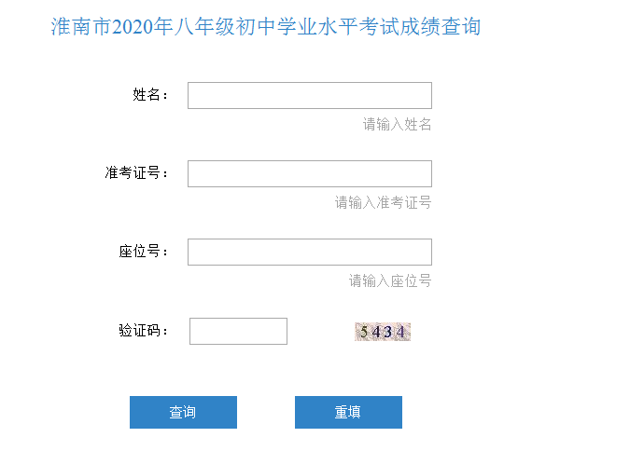Click the 请输入姓名 hint text
630x451 pixels.
397,124
